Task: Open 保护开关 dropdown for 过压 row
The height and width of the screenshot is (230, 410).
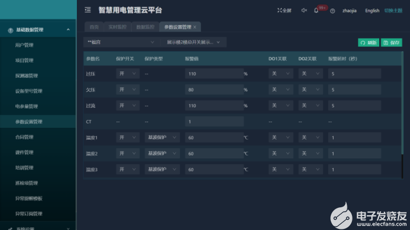Action: click(128, 74)
